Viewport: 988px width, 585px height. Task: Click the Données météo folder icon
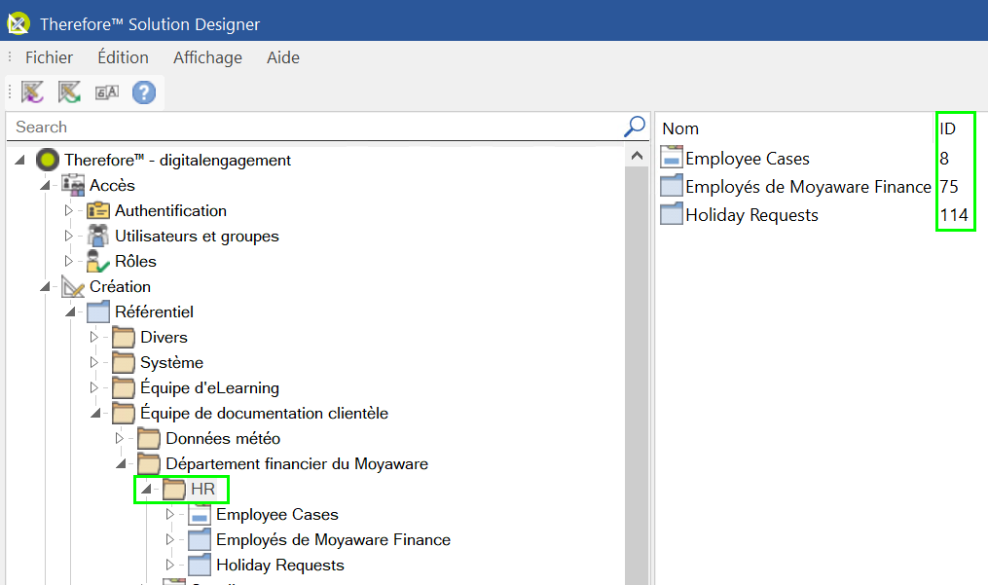(x=149, y=439)
